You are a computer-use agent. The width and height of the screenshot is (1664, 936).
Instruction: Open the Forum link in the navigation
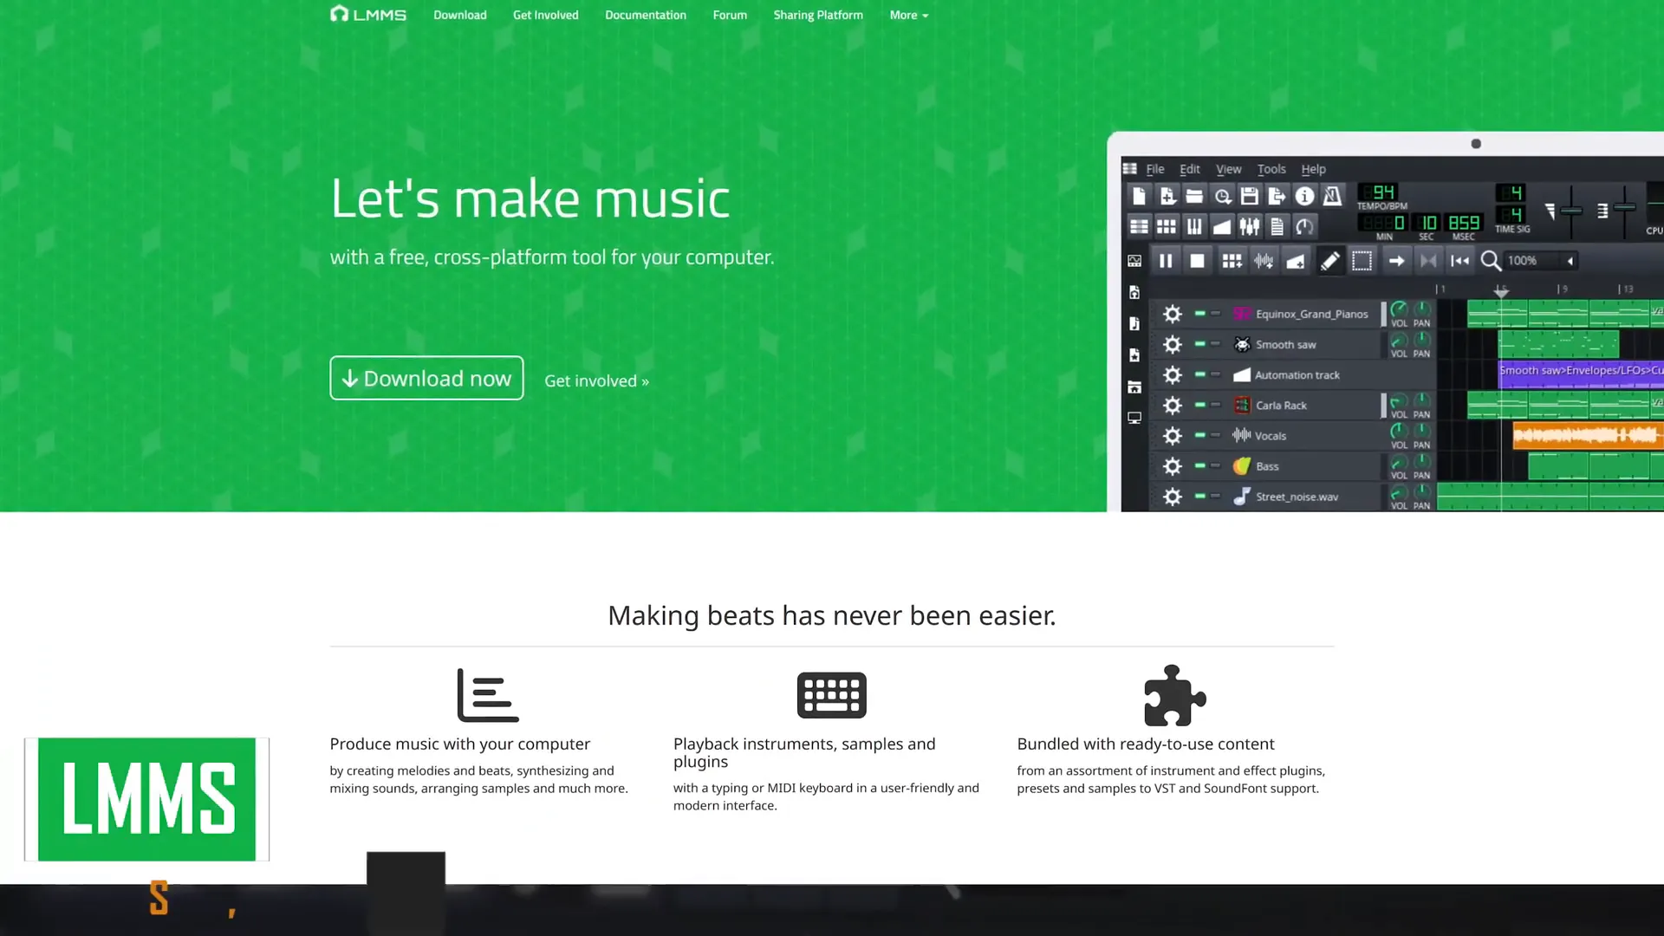[730, 15]
